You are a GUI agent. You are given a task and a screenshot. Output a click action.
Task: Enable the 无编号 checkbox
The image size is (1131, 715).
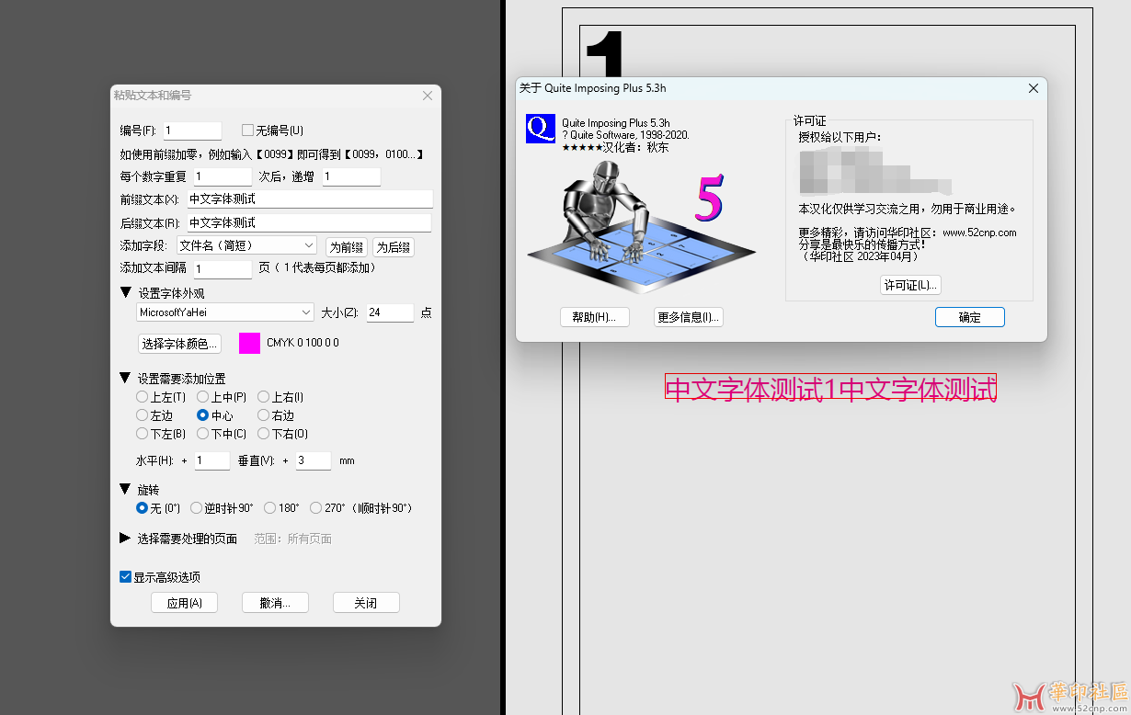click(247, 131)
